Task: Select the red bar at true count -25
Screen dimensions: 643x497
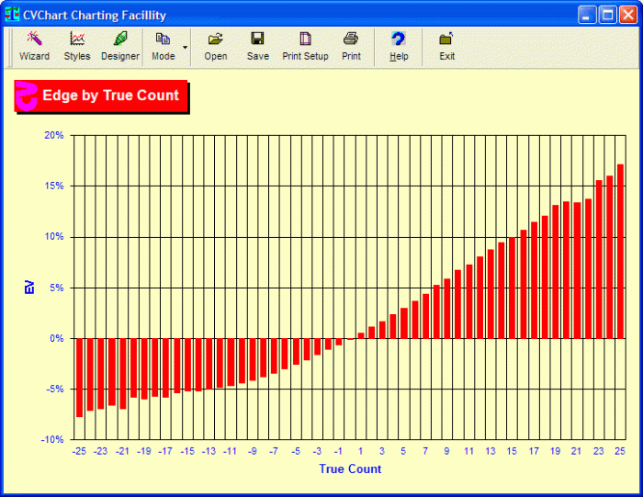Action: pyautogui.click(x=80, y=377)
